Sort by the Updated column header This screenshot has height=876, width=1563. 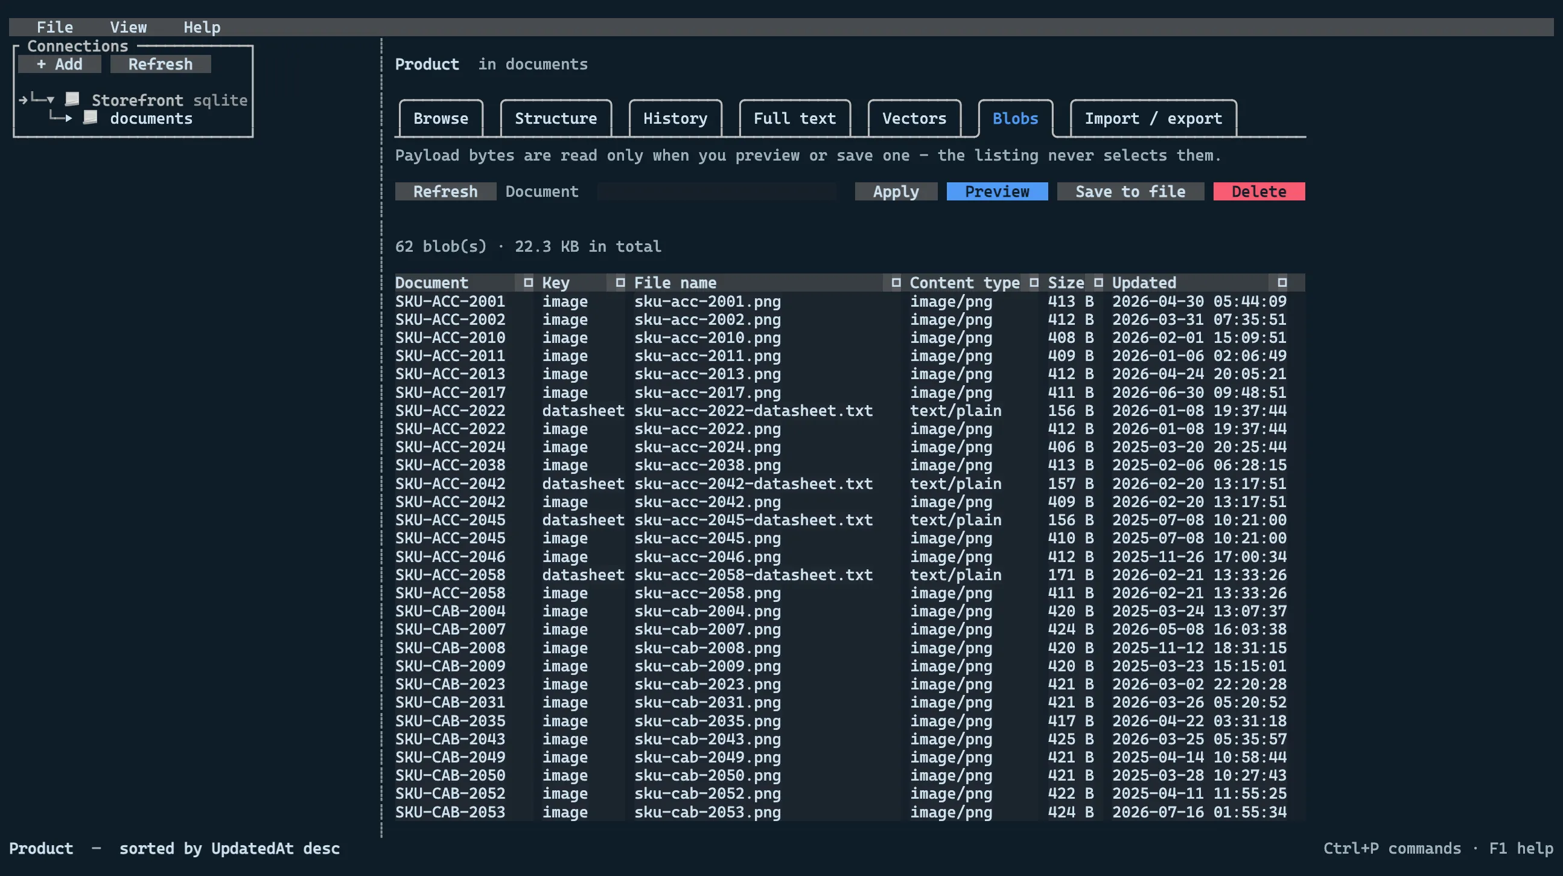point(1144,283)
